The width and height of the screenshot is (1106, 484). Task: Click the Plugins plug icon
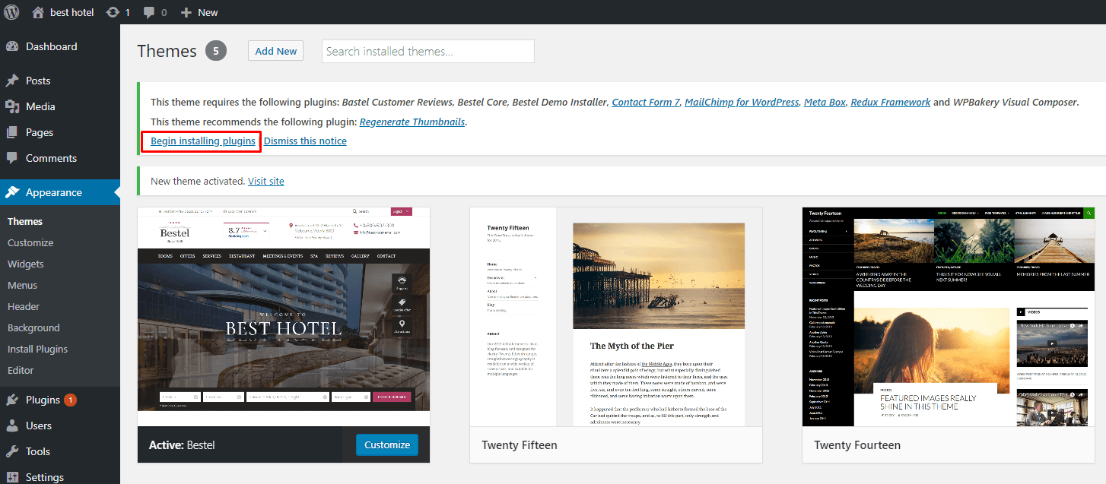12,400
